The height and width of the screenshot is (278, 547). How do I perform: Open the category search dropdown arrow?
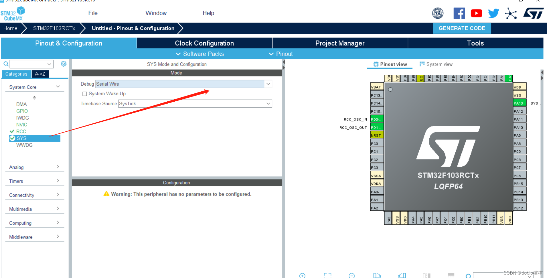tap(49, 64)
